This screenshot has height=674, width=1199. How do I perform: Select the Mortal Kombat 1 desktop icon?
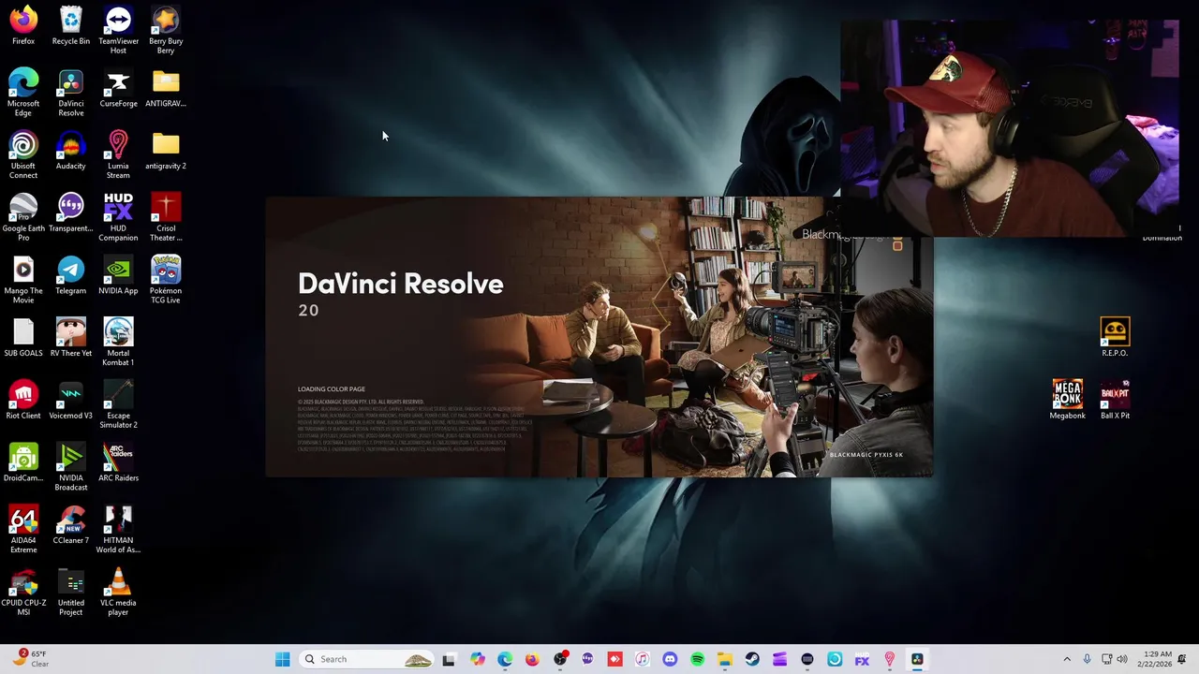click(118, 343)
